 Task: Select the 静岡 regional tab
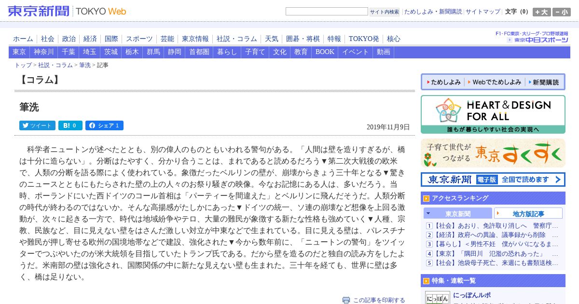tap(175, 52)
